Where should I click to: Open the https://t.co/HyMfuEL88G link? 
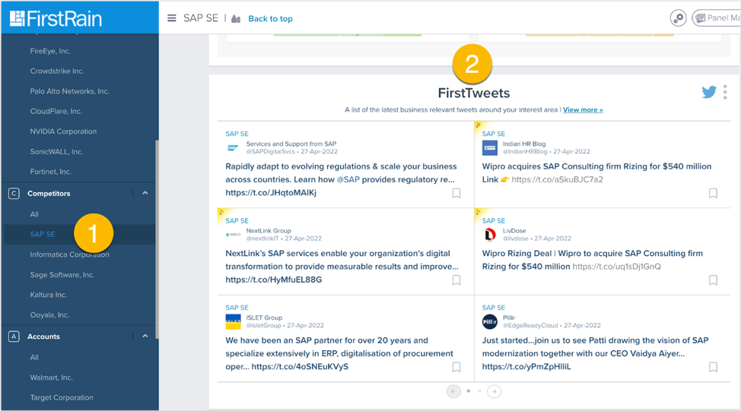click(x=274, y=280)
